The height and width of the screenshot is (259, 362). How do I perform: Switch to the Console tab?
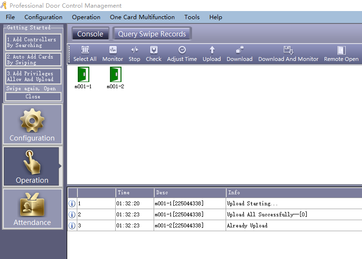point(90,34)
